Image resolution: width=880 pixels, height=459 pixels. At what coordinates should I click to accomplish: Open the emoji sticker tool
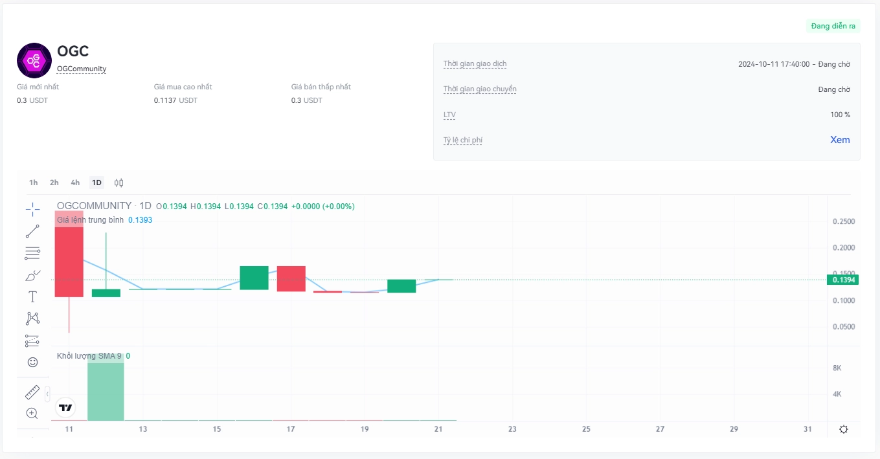coord(32,362)
